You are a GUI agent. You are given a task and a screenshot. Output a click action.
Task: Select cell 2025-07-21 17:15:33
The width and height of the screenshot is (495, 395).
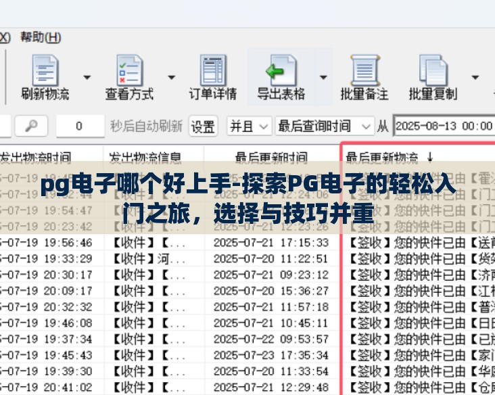(271, 243)
